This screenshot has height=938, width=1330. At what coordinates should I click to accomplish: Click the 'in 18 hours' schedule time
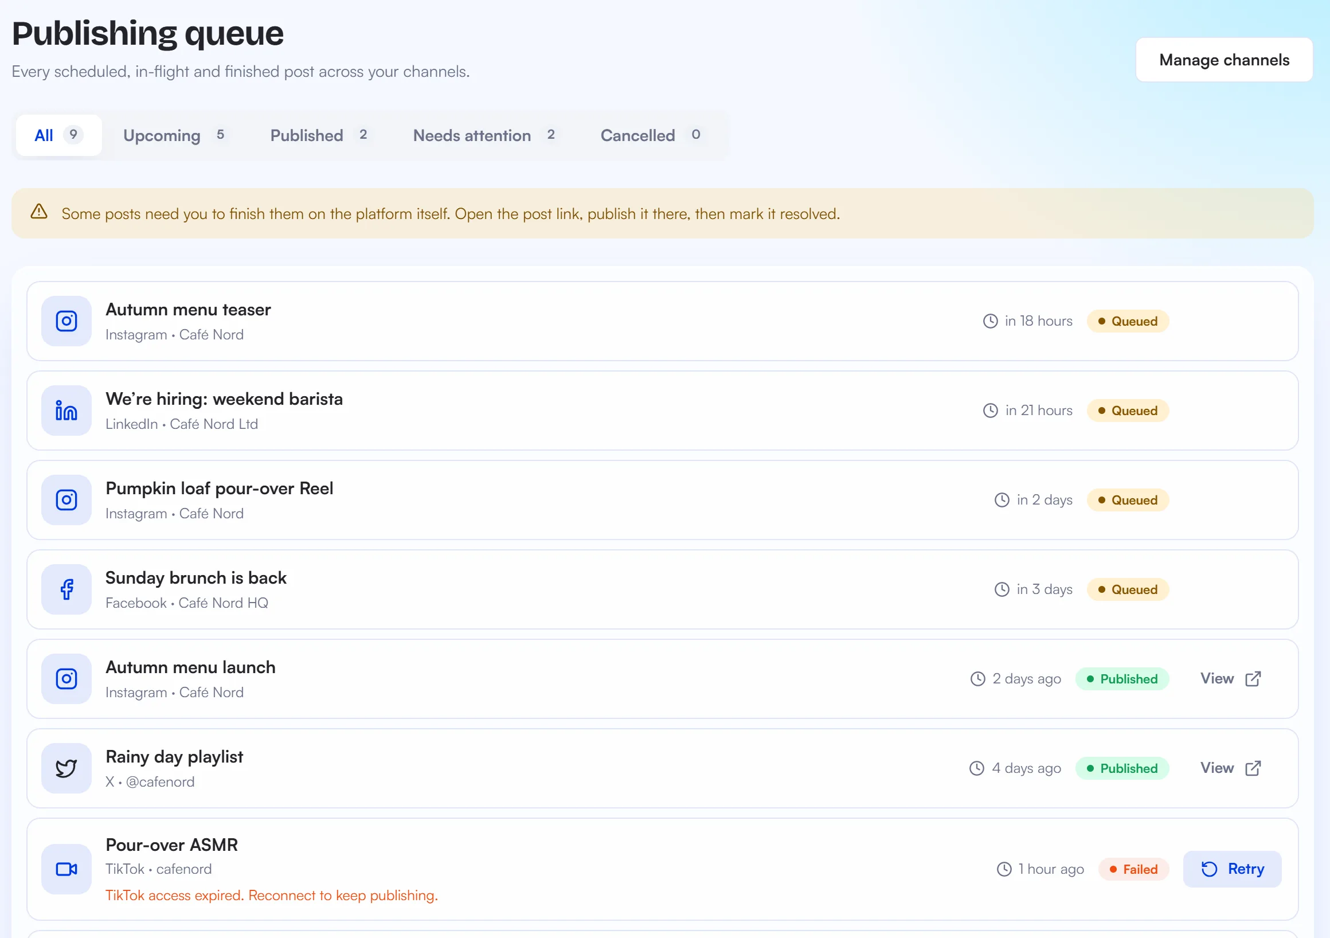pos(1039,321)
